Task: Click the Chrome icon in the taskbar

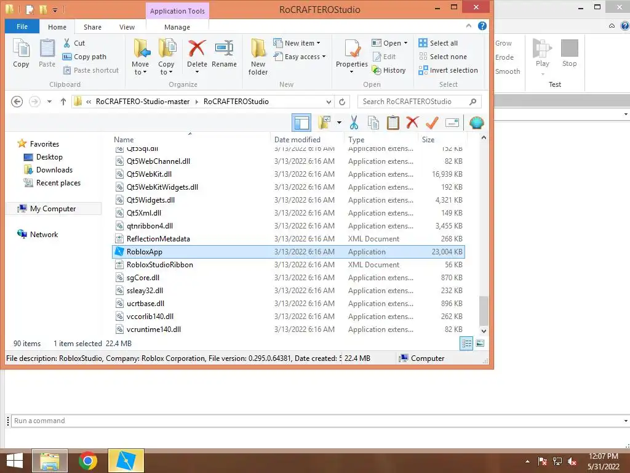Action: (x=88, y=461)
